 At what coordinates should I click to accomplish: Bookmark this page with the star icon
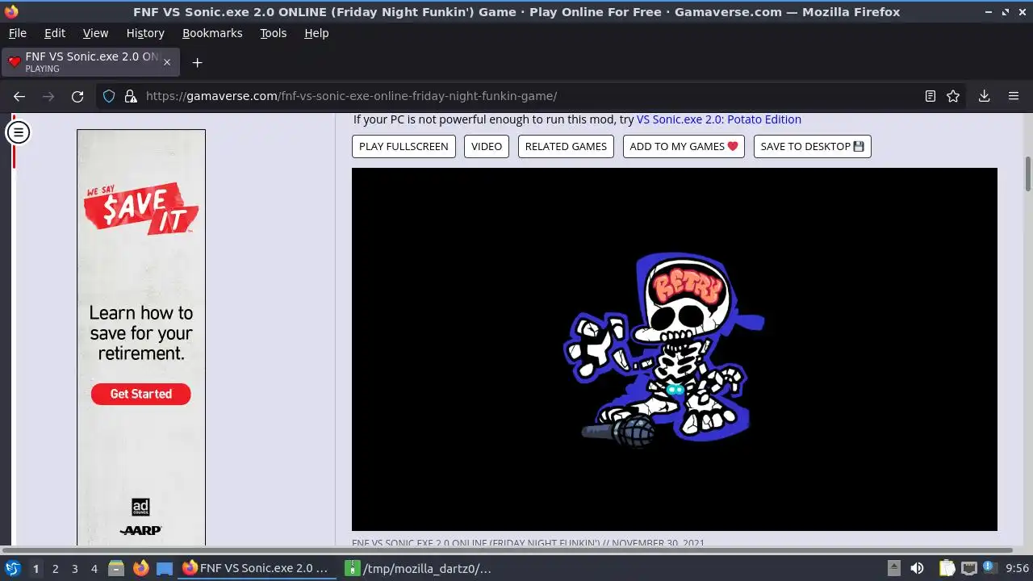[x=953, y=96]
